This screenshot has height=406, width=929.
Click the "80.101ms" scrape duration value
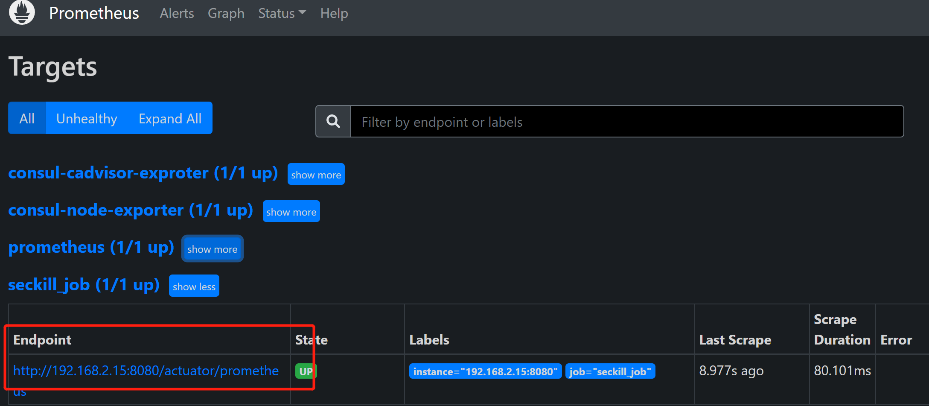point(842,371)
